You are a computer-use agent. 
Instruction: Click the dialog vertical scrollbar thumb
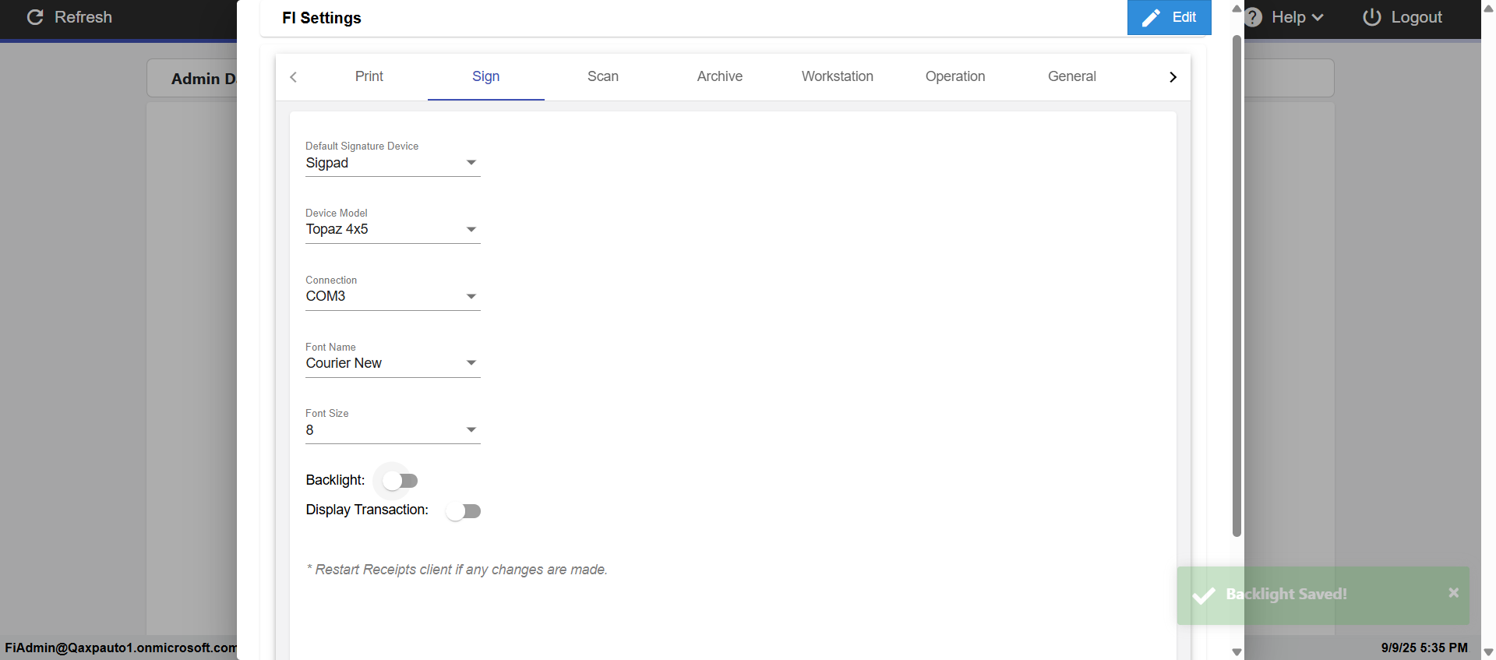pyautogui.click(x=1237, y=285)
